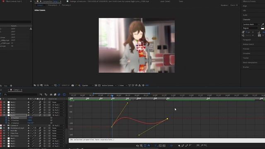Click the expression editor text field
Screen dimensions: 265x149
coord(166,140)
